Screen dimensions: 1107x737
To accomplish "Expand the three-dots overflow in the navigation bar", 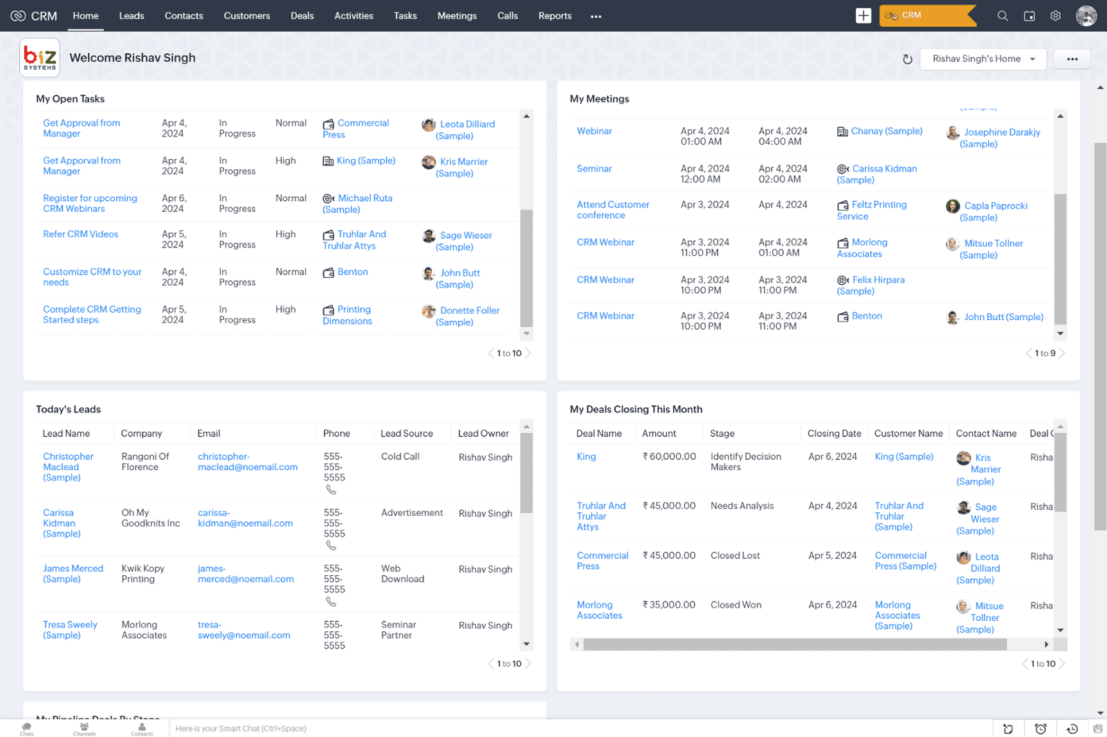I will pos(596,17).
